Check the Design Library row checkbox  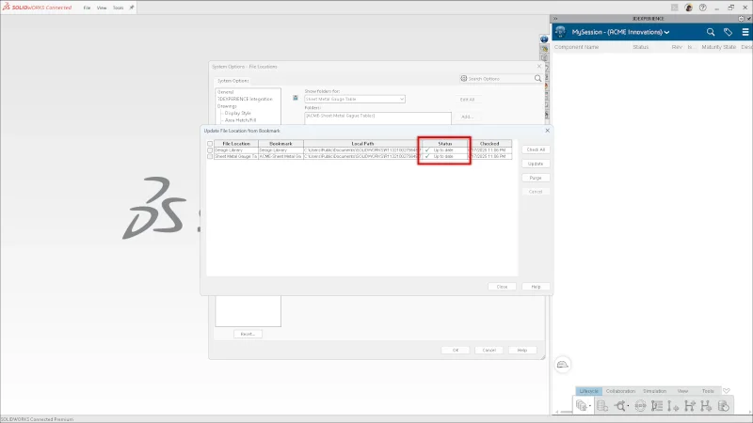210,150
